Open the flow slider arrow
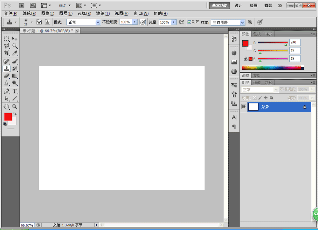The height and width of the screenshot is (230, 318). (174, 22)
